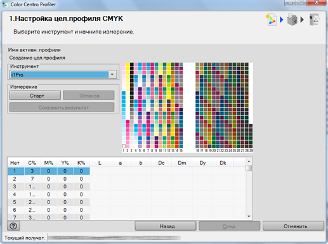This screenshot has height=244, width=328.
Task: Click the right dark patch chart
Action: click(224, 105)
